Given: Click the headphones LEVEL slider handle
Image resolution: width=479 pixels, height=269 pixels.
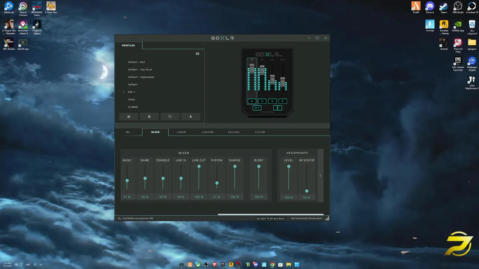Looking at the screenshot, I should 289,166.
